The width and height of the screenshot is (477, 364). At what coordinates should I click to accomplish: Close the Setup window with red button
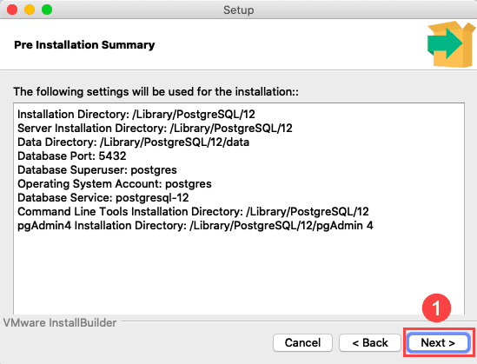(x=12, y=10)
